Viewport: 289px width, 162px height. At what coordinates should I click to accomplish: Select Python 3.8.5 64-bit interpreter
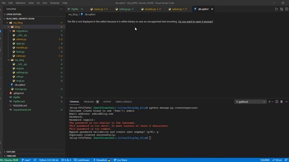click(x=49, y=160)
